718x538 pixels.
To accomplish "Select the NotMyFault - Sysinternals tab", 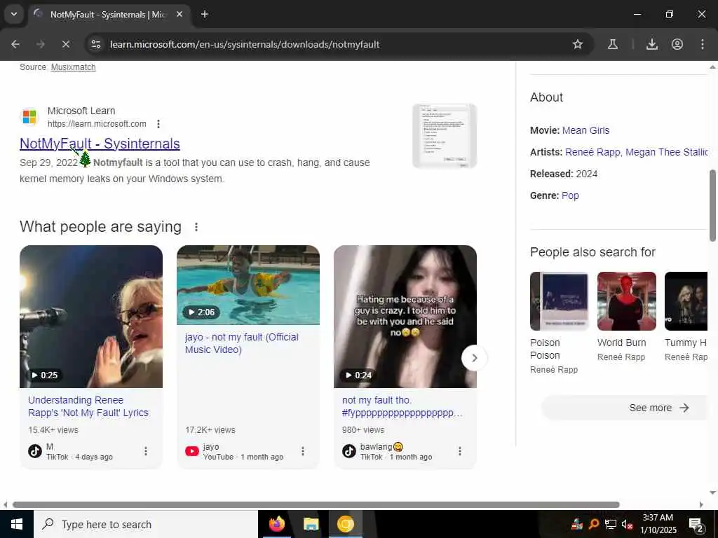I will (108, 14).
